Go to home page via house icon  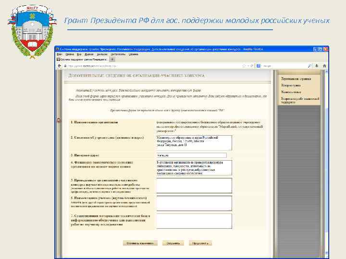324,66
